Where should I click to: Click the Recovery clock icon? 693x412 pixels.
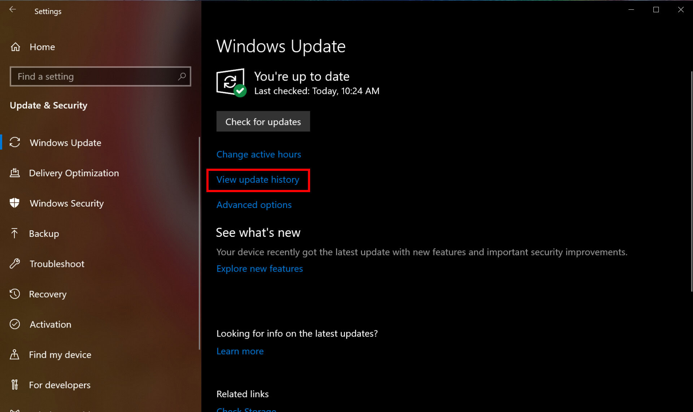(15, 294)
